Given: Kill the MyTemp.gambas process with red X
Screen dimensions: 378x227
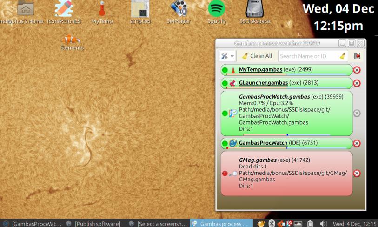Looking at the screenshot, I should [x=357, y=70].
